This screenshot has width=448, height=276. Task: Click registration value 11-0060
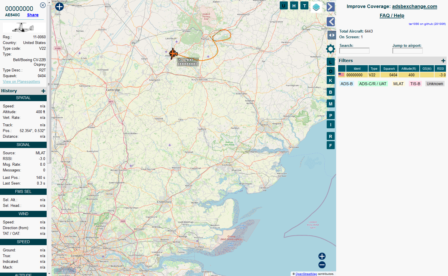tap(39, 37)
